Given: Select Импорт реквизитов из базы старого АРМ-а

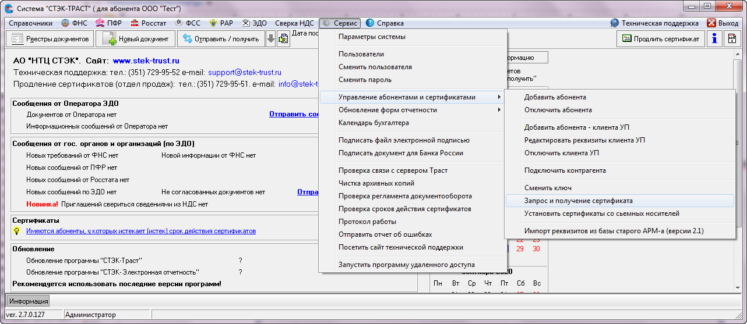Looking at the screenshot, I should point(620,231).
